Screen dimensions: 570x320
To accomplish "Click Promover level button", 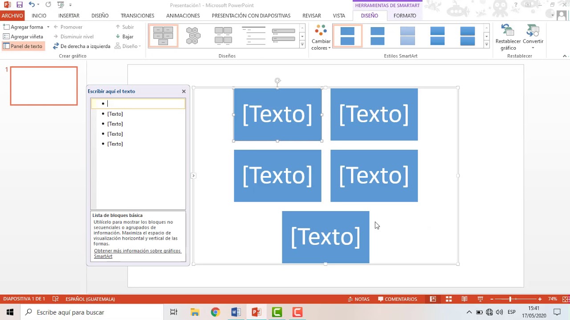I will [68, 27].
